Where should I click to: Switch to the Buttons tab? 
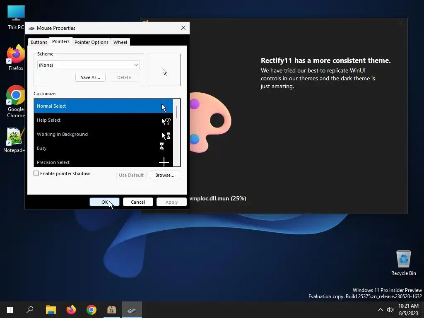39,42
